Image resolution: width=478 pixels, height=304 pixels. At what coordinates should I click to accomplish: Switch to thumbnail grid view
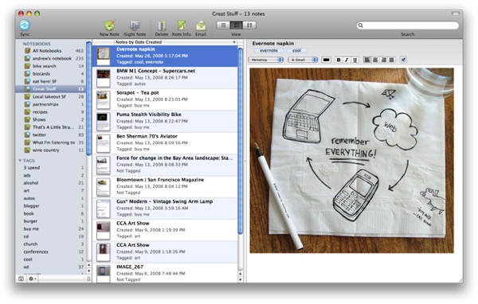249,25
